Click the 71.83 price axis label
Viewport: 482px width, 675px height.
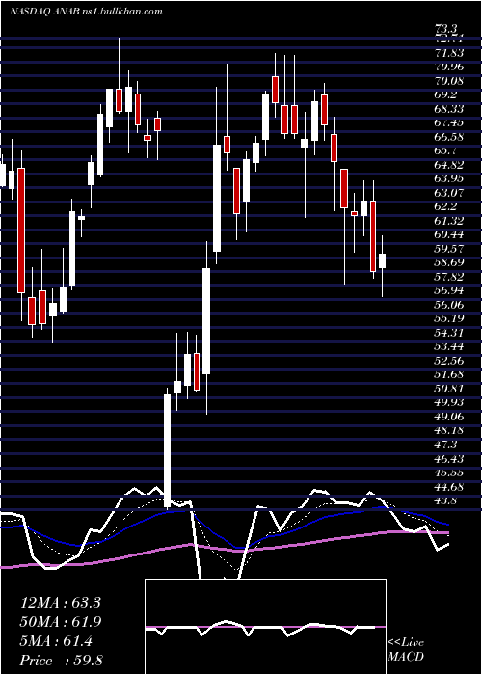449,53
